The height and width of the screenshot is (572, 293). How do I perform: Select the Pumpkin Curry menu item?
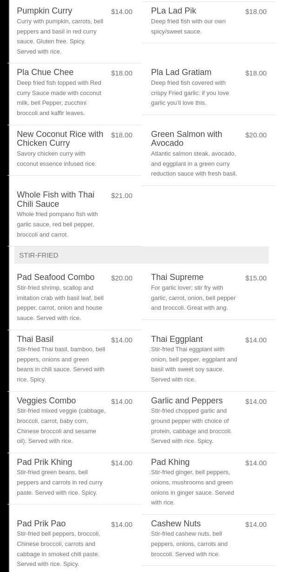[x=44, y=11]
